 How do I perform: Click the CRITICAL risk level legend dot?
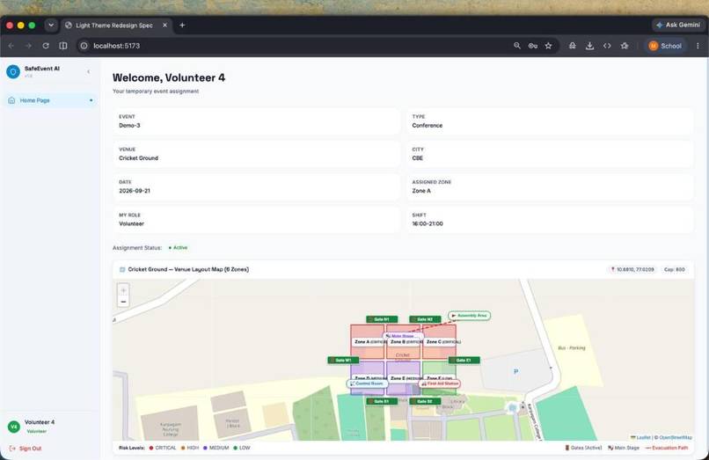click(x=151, y=449)
